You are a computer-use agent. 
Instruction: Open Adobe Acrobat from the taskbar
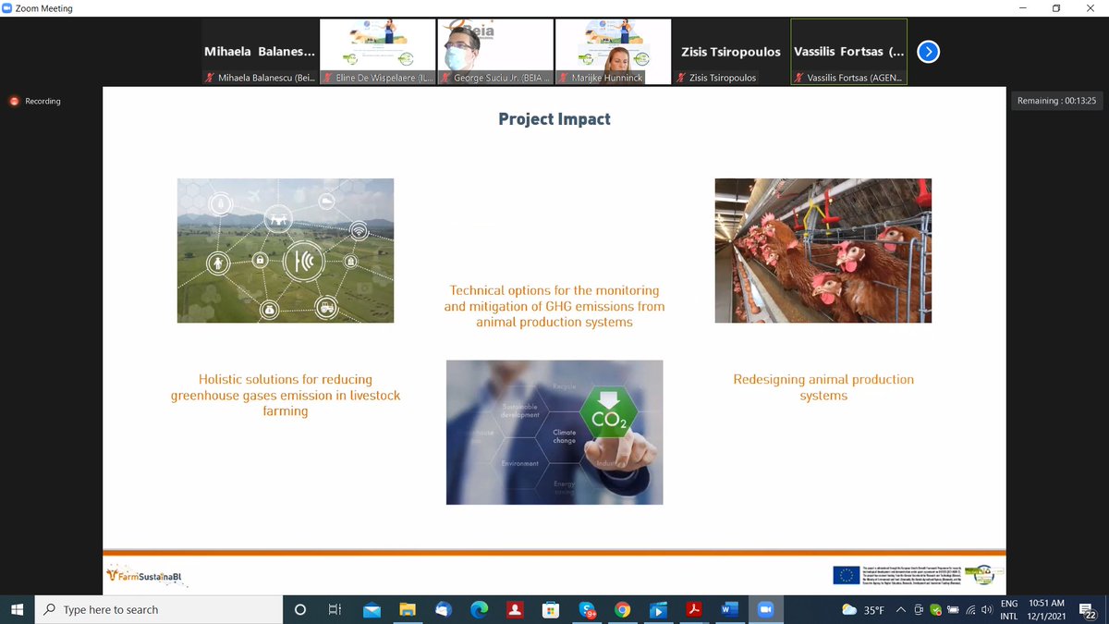coord(694,609)
